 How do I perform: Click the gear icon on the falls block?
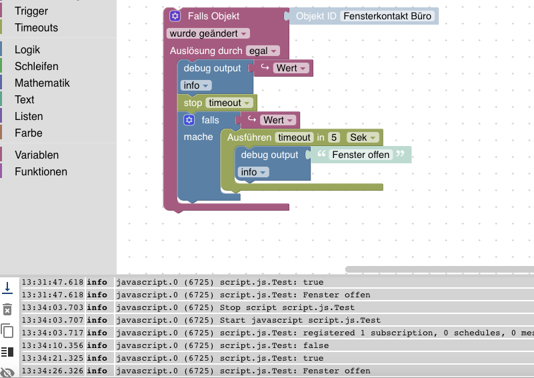coord(189,120)
